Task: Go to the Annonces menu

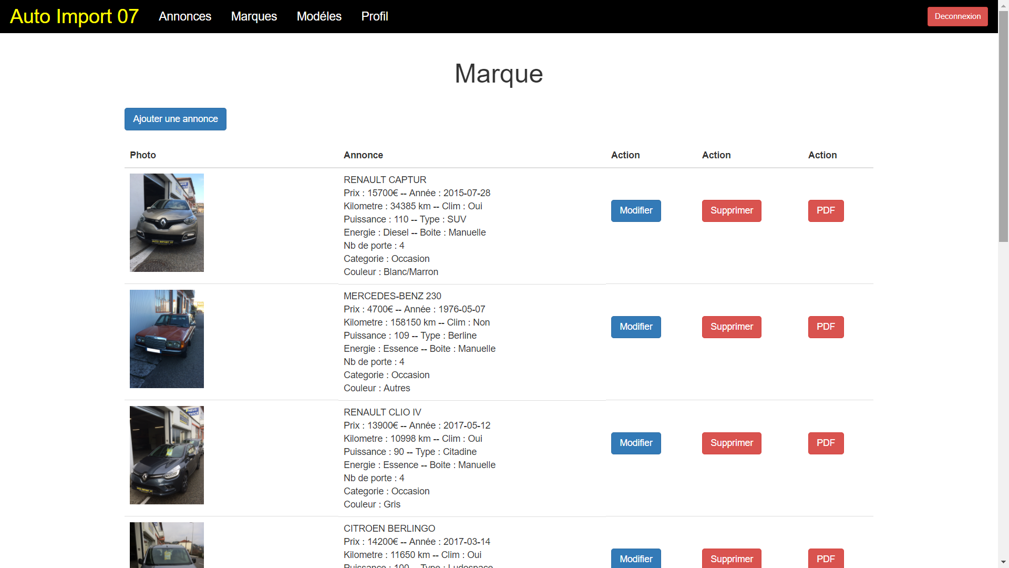Action: click(x=185, y=16)
